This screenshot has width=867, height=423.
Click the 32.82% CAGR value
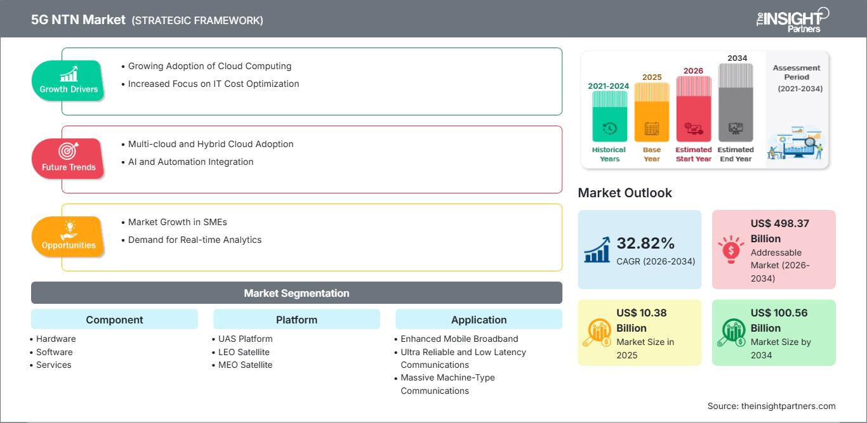point(645,244)
